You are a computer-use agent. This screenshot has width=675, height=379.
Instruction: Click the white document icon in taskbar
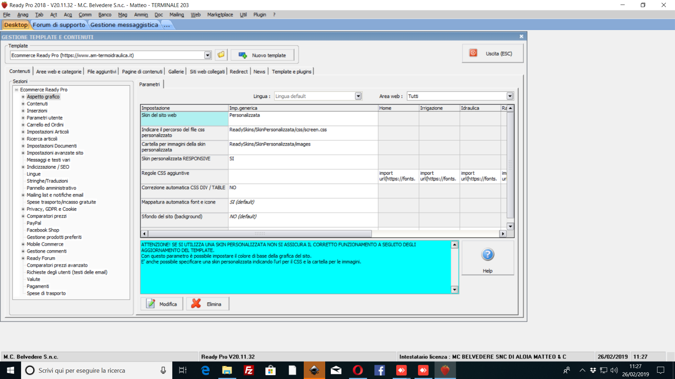[x=292, y=370]
